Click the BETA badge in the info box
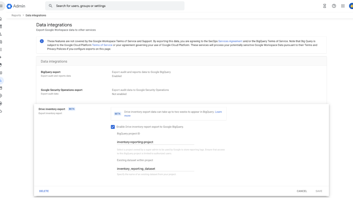This screenshot has width=353, height=198. 118,114
